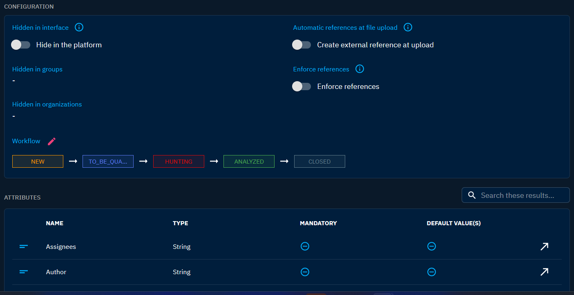Click the TO_BE_QUA... workflow status

coord(108,162)
